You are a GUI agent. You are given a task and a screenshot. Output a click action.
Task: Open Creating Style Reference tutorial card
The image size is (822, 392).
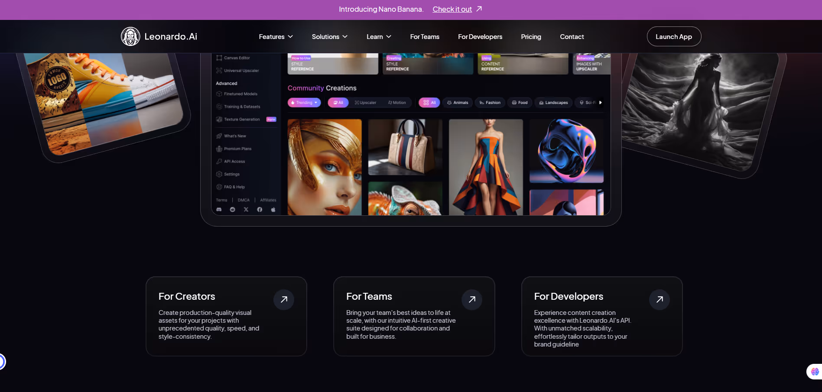pos(428,64)
